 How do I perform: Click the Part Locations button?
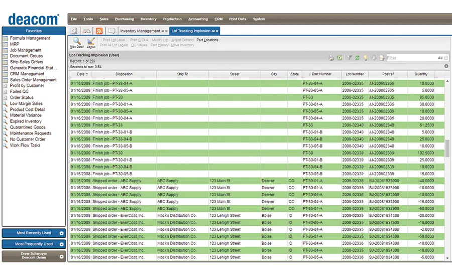207,40
